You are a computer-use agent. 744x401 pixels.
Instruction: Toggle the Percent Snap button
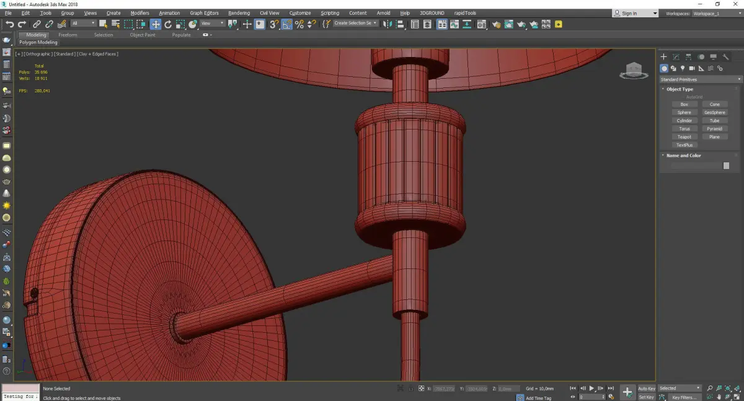point(299,24)
